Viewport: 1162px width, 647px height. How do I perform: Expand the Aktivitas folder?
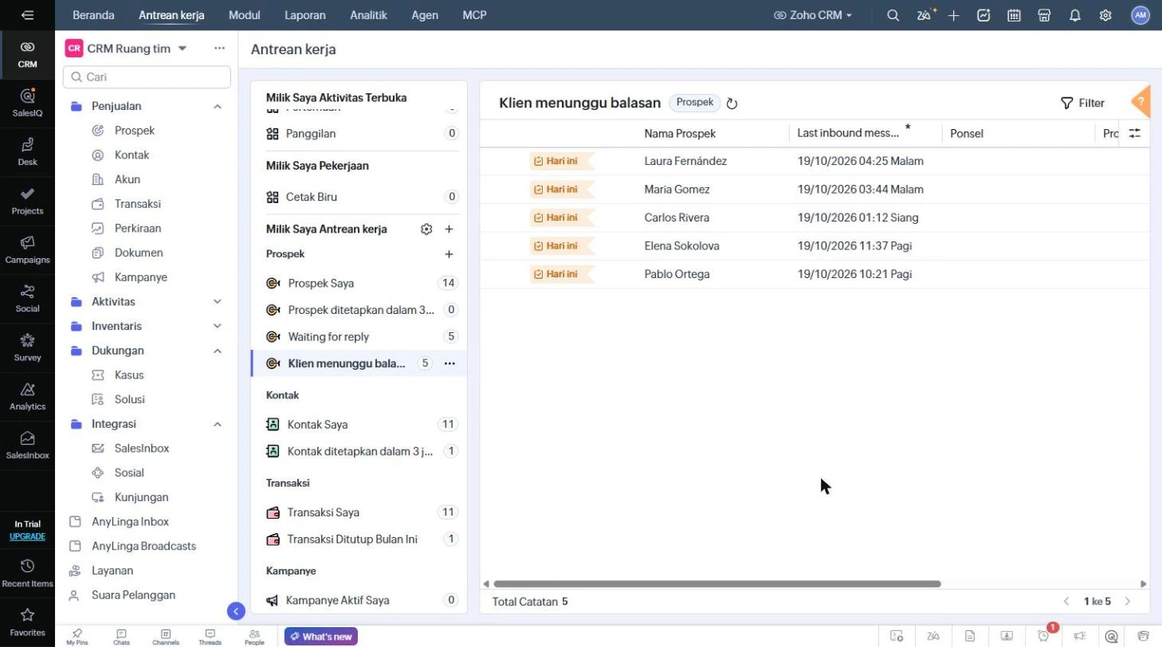pos(218,302)
